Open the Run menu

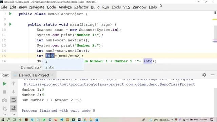click(x=105, y=7)
